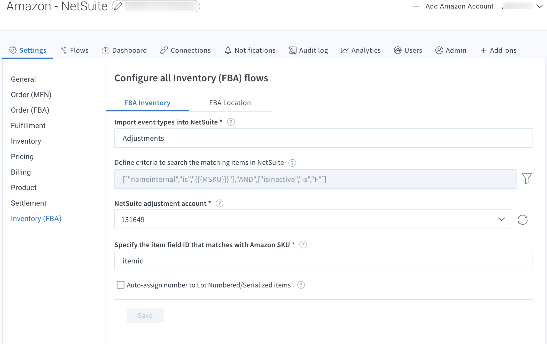Click the pencil edit icon next to Amazon - NetSuite
The height and width of the screenshot is (344, 547).
(x=118, y=6)
